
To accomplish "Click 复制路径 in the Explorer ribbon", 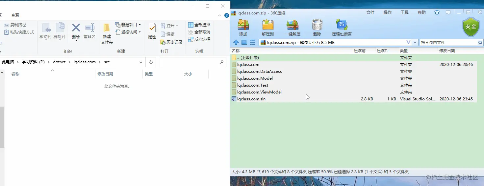I will (x=15, y=25).
